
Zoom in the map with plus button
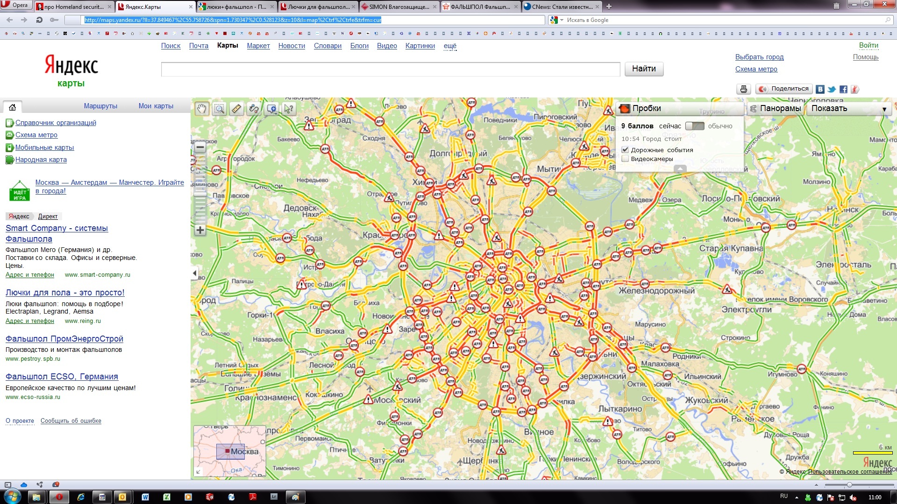(x=200, y=230)
